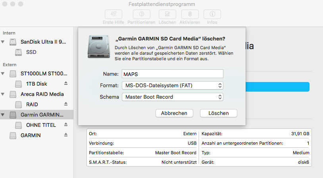The height and width of the screenshot is (178, 323).
Task: Click the S.M.A.R.T.-Status value Nicht unterstützt
Action: (179, 162)
